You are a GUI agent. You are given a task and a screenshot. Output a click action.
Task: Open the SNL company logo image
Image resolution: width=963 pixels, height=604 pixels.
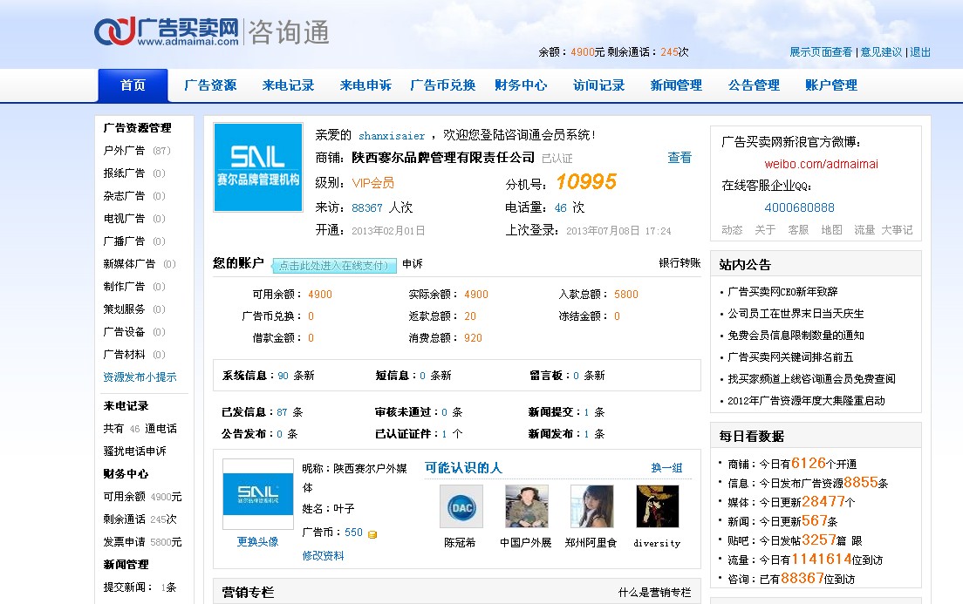(258, 167)
